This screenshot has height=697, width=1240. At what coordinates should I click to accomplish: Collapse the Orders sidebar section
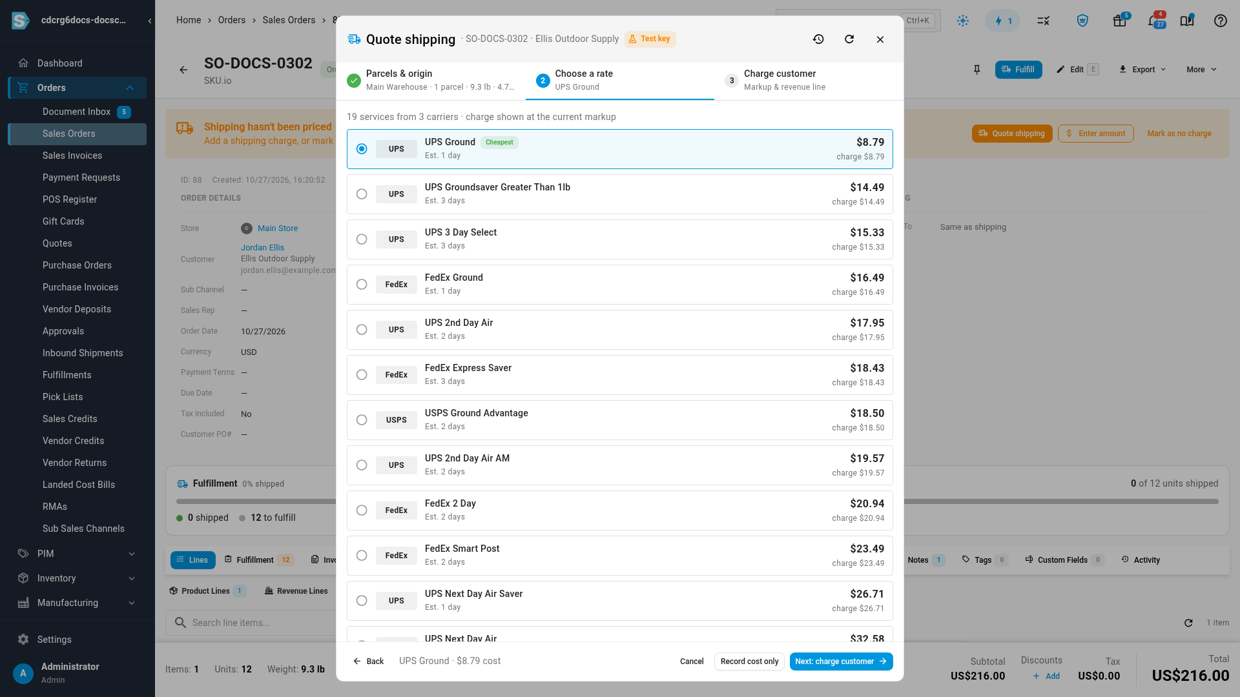pyautogui.click(x=130, y=88)
